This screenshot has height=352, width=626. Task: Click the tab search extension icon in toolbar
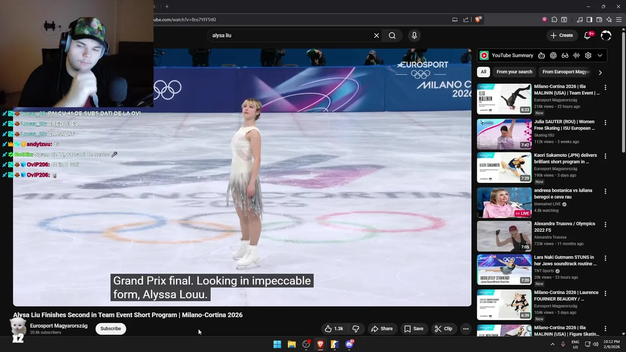[x=564, y=20]
